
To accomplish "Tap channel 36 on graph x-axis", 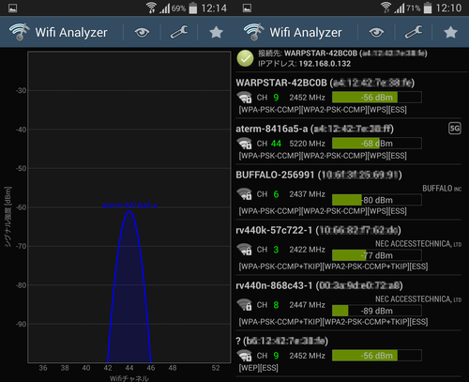I will tap(43, 368).
